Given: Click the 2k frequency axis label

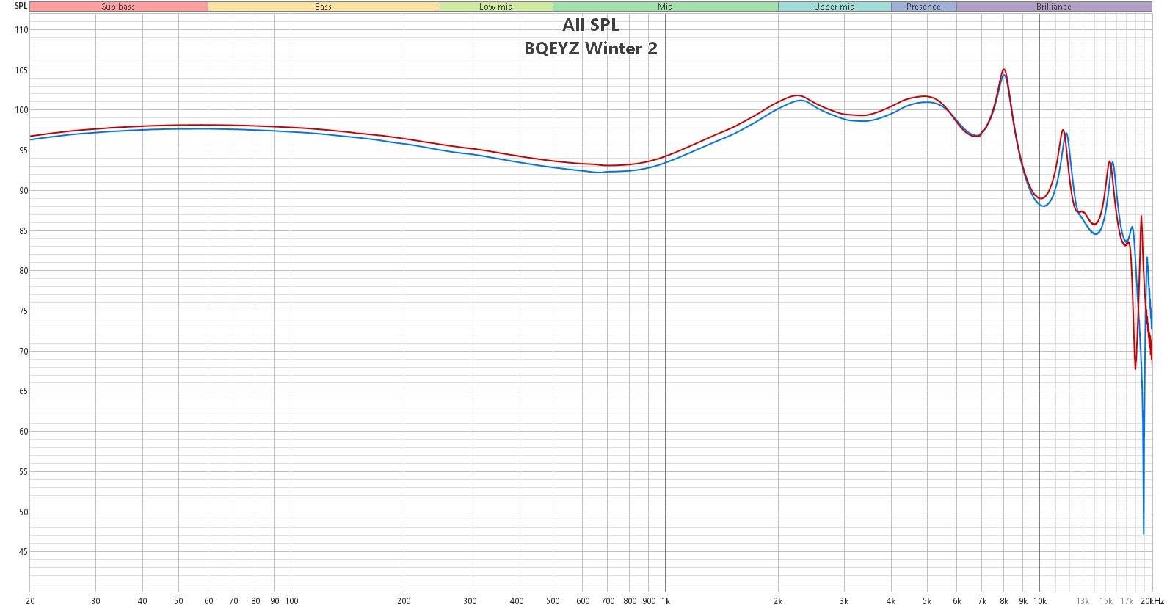Looking at the screenshot, I should point(778,601).
